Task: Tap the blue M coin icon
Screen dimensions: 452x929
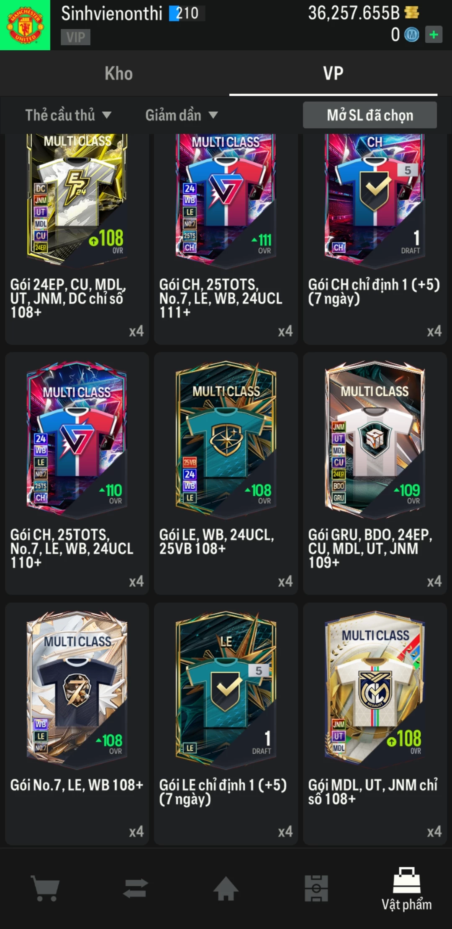Action: coord(411,35)
